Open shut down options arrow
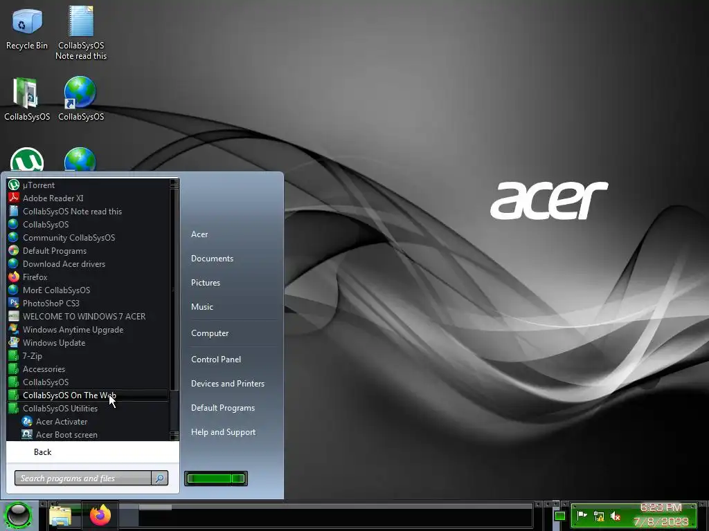 (x=238, y=478)
